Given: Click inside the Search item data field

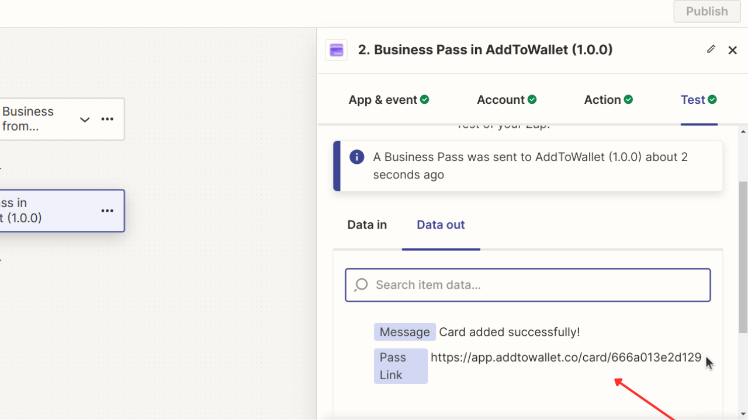Looking at the screenshot, I should point(526,285).
